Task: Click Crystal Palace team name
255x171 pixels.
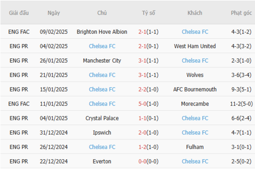Action: coord(102,118)
